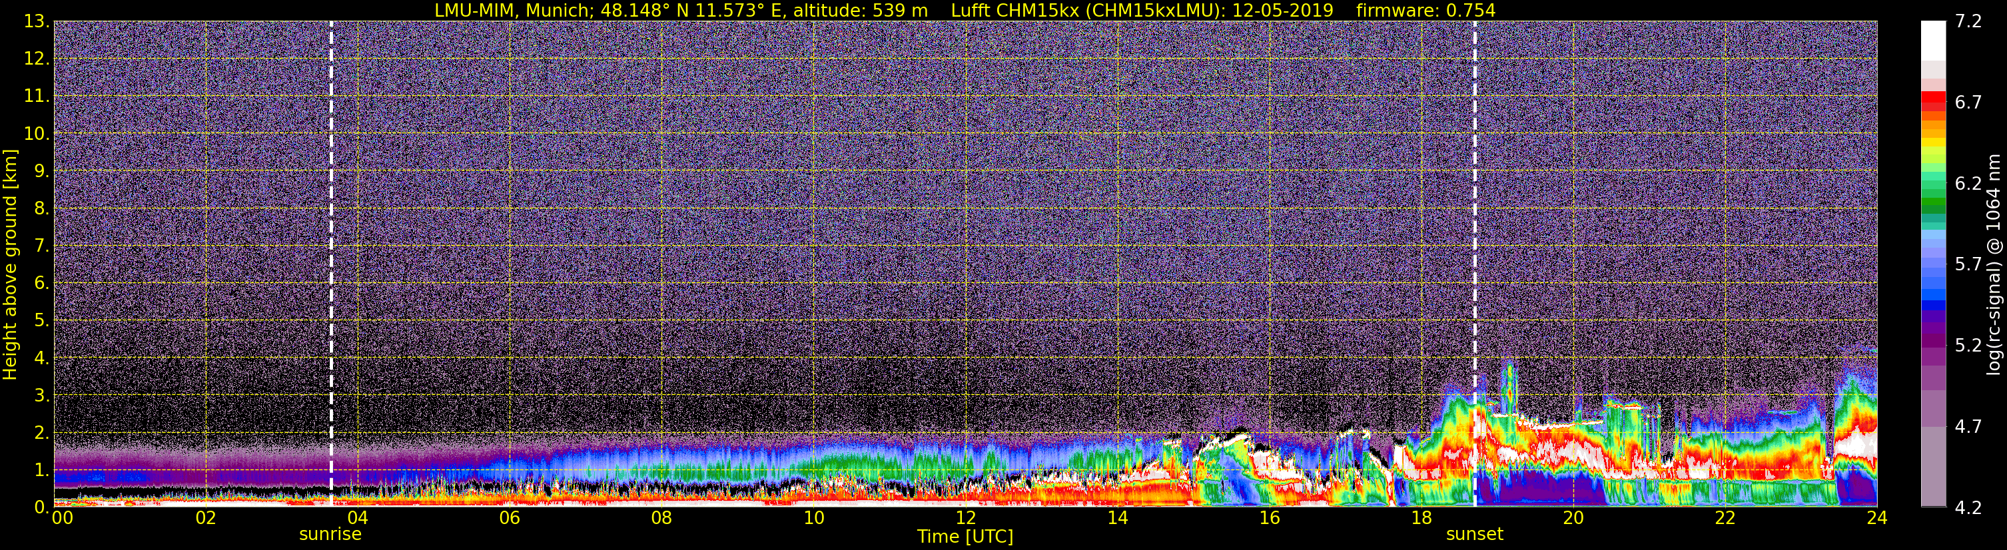Image resolution: width=2007 pixels, height=550 pixels.
Task: Click the colorbar tick label '5.2'
Action: coord(1968,345)
